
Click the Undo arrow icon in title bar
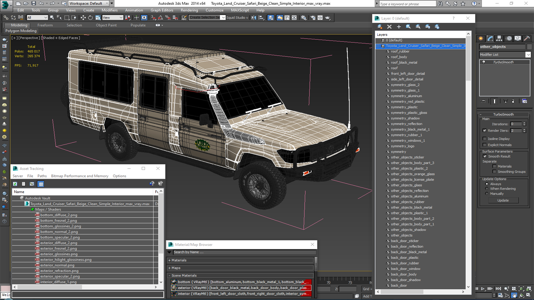[41, 3]
